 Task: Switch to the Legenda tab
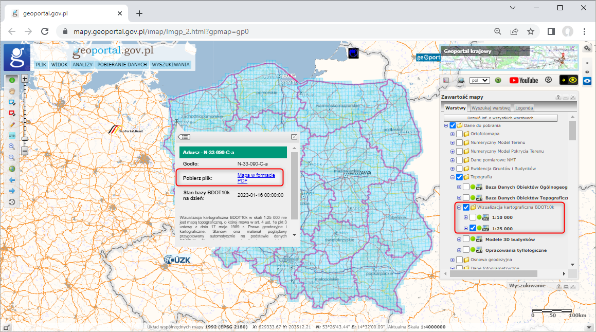point(524,108)
